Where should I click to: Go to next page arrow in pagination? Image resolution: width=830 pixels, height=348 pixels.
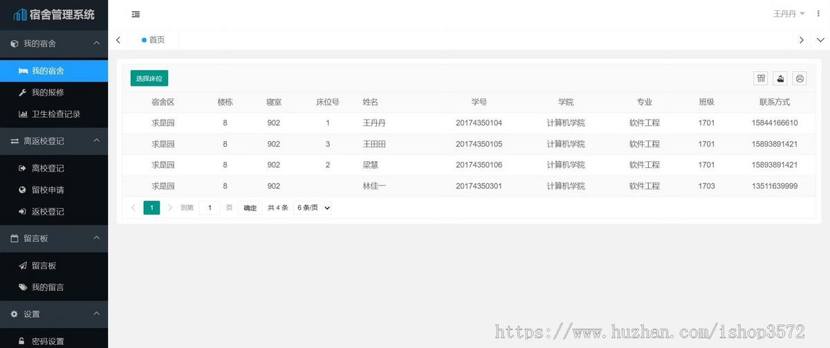(170, 207)
